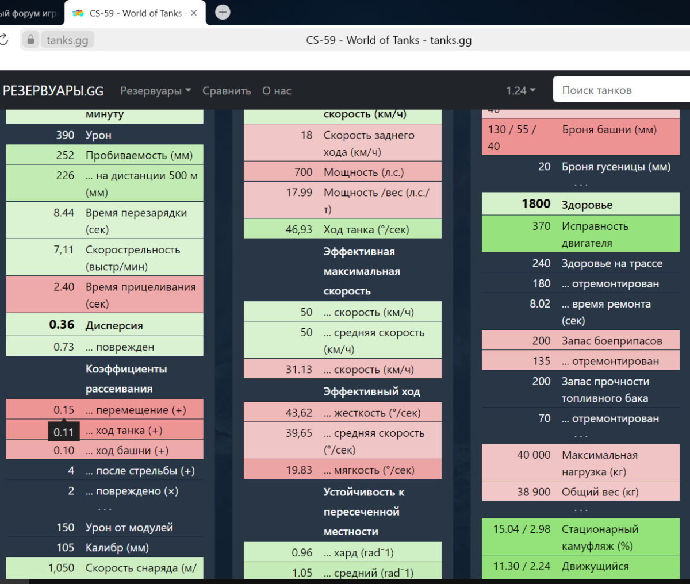Click Ход танка (°/сек) 46,93 row

pos(343,229)
